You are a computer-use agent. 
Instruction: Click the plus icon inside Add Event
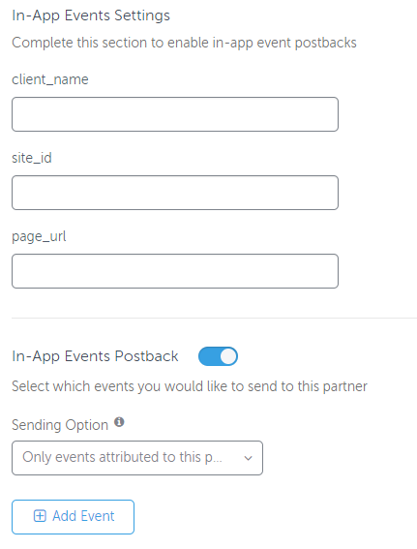point(40,516)
